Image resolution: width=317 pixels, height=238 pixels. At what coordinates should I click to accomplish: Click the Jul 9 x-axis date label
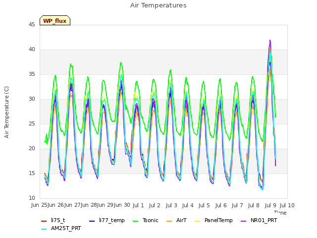pyautogui.click(x=270, y=205)
